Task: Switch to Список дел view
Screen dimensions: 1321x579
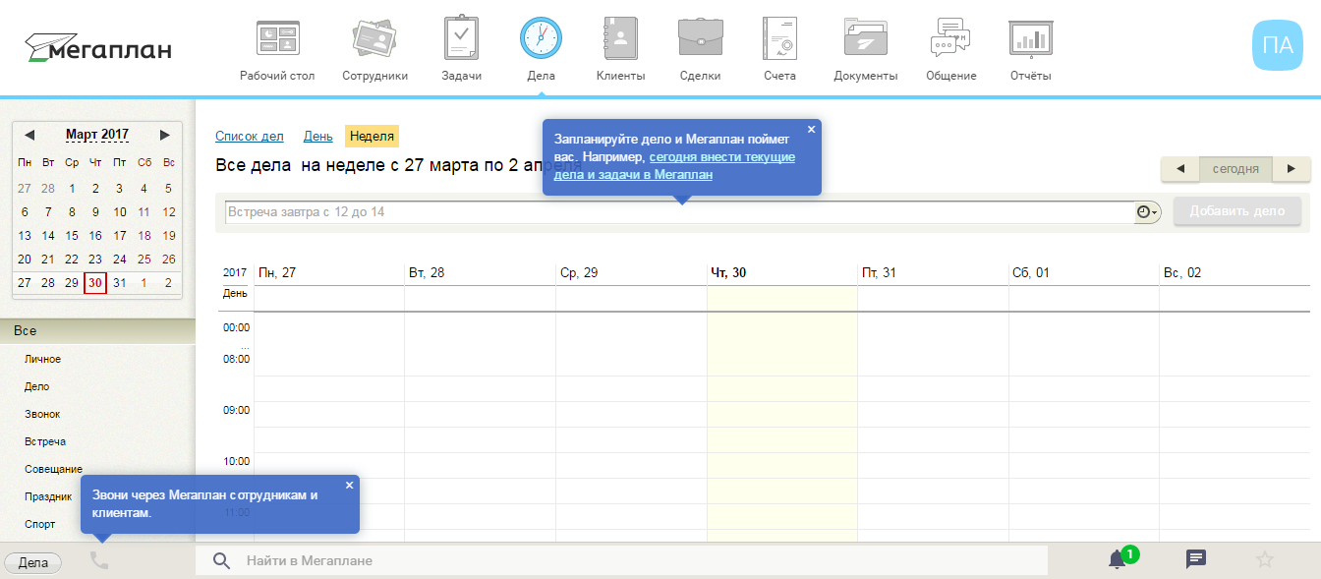Action: (250, 137)
